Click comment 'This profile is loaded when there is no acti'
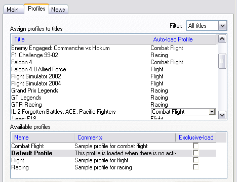This screenshot has width=237, height=182. pyautogui.click(x=125, y=153)
